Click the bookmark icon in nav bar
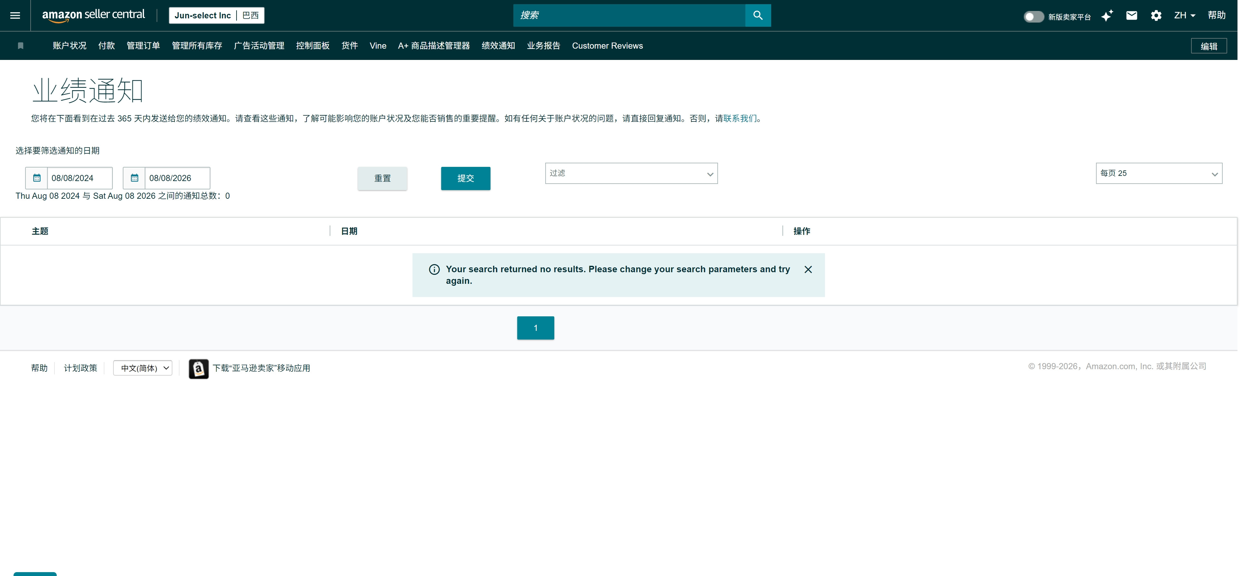The height and width of the screenshot is (576, 1242). tap(20, 46)
